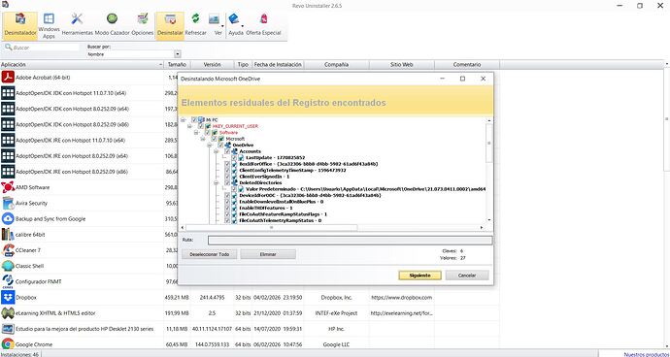Sort by Versión column header

[x=212, y=64]
